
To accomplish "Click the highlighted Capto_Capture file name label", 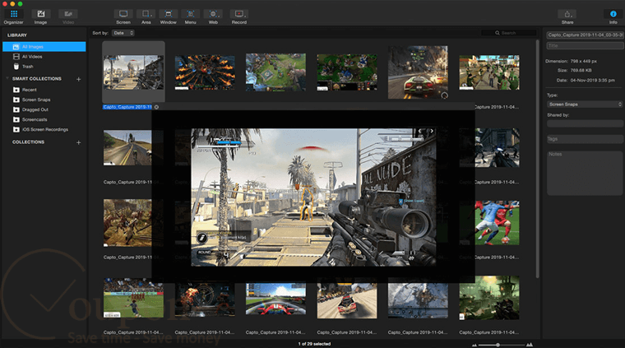I will (x=127, y=107).
